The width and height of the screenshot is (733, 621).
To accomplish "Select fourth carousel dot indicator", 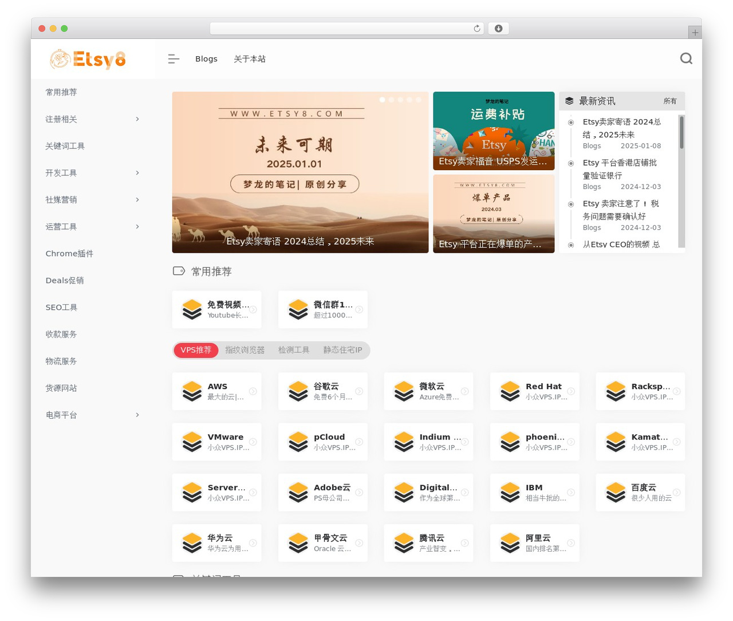I will 409,100.
